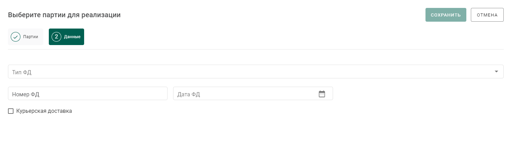
Task: Click the Сохранить button
Action: tap(446, 15)
